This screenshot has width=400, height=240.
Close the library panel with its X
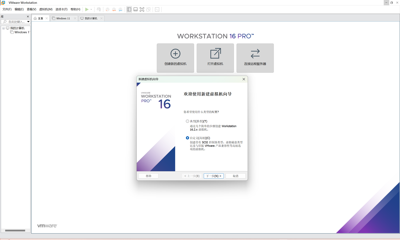tap(28, 17)
